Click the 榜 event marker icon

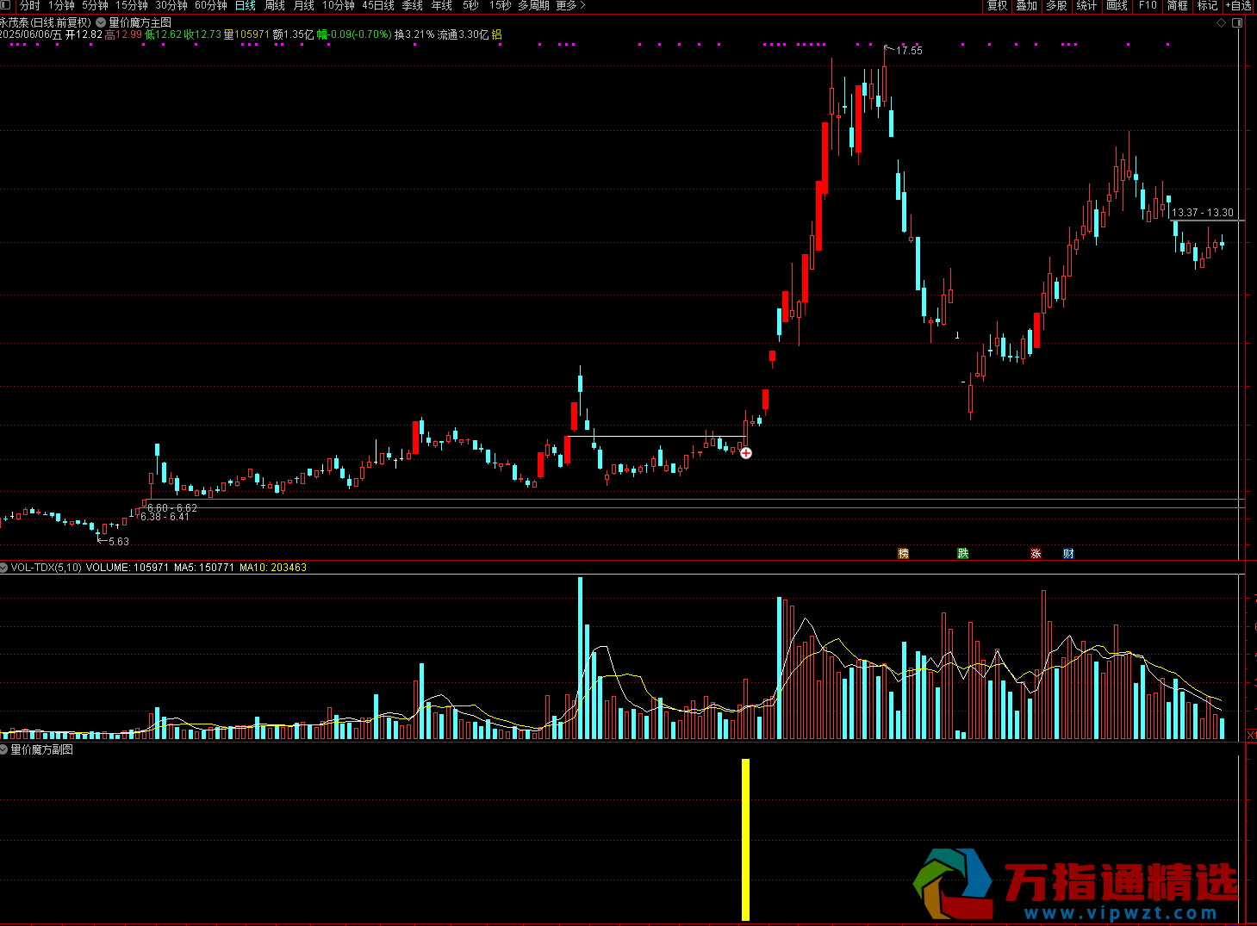point(903,554)
